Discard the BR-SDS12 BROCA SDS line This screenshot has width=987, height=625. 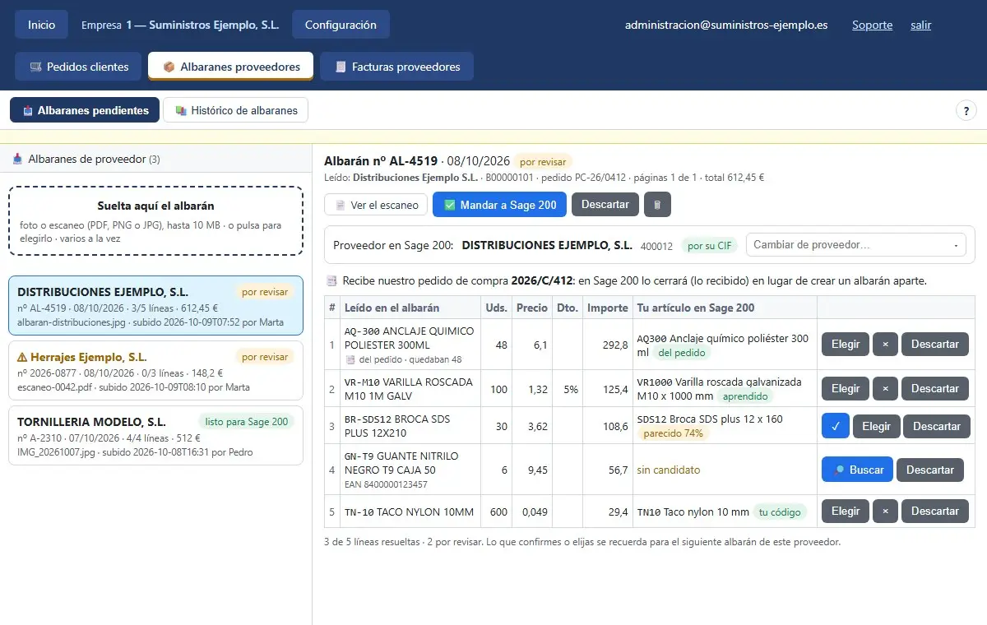937,426
